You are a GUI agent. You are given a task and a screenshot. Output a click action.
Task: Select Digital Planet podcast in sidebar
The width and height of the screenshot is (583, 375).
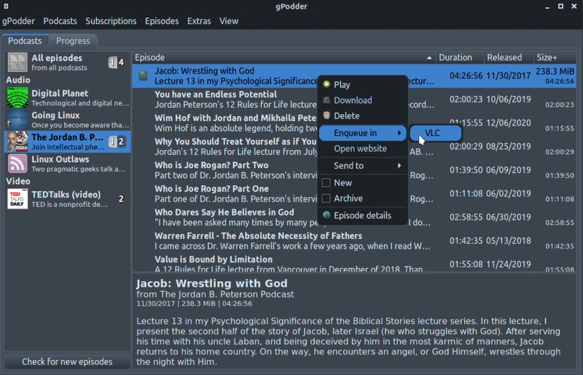click(67, 98)
